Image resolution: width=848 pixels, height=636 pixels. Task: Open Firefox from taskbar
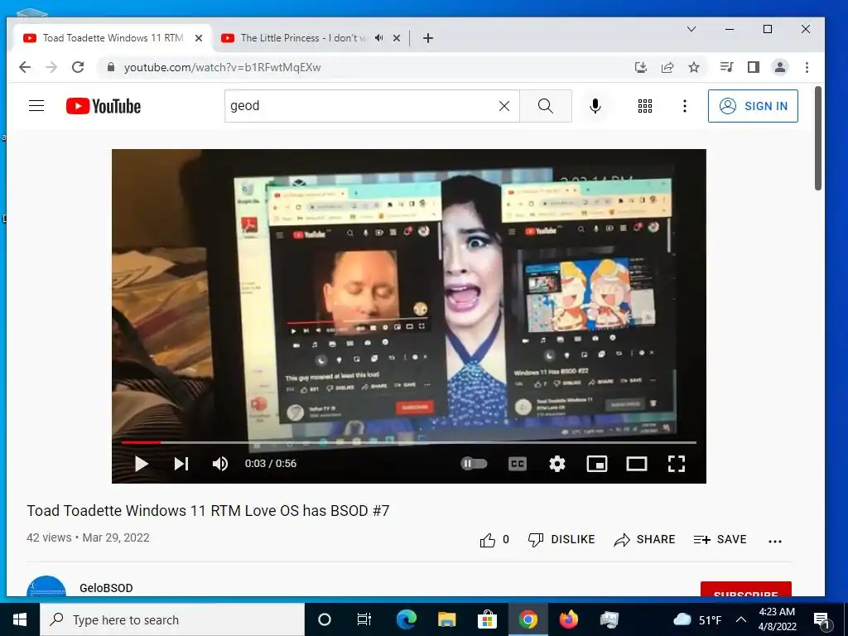point(568,619)
